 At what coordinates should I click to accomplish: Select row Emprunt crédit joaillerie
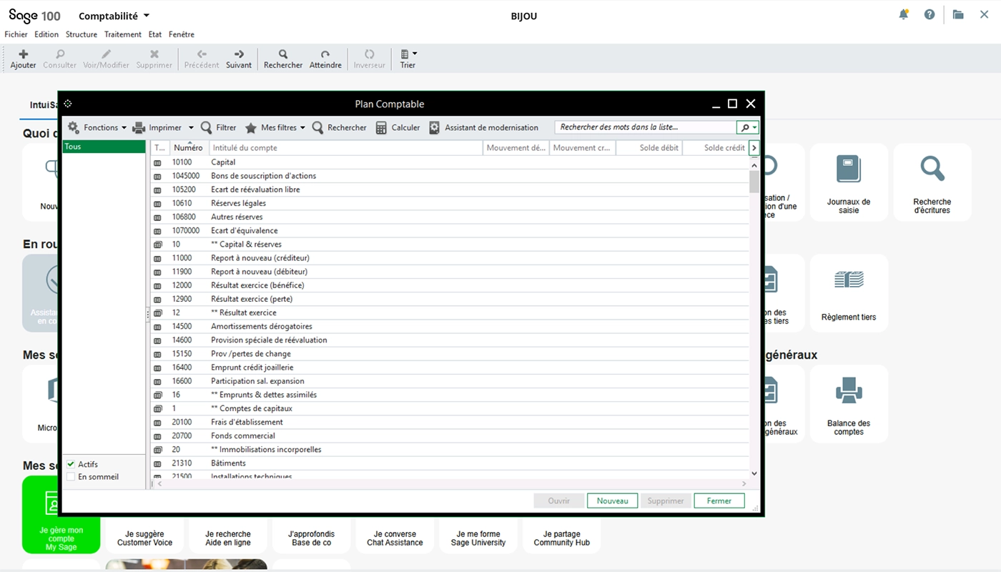pyautogui.click(x=450, y=368)
